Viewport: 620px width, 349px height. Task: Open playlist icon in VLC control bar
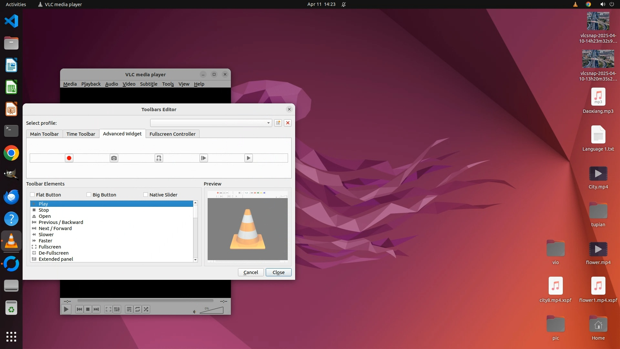click(129, 309)
